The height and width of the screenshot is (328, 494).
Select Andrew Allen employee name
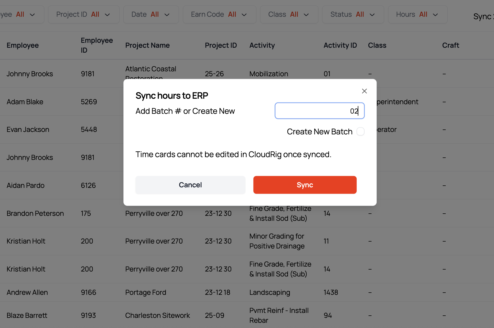coord(27,292)
